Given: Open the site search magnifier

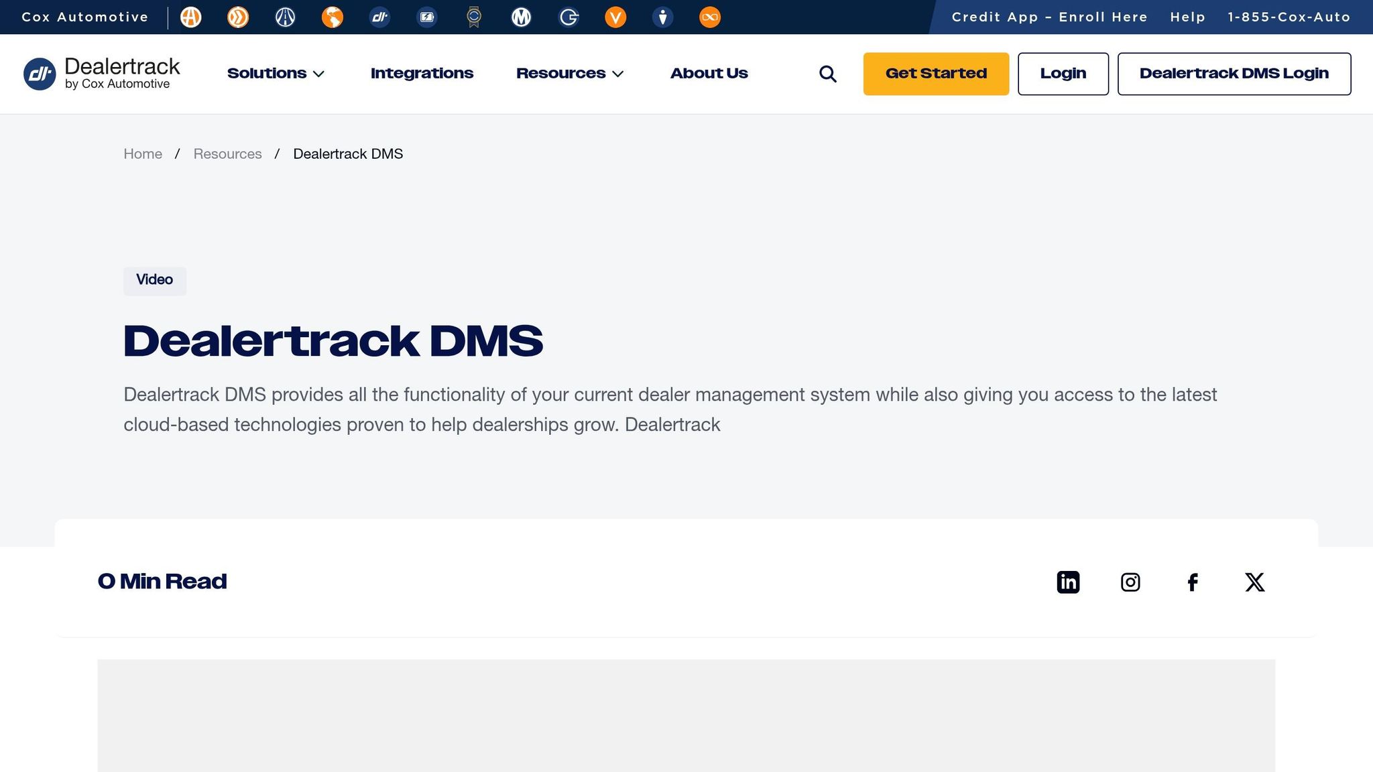Looking at the screenshot, I should (828, 74).
